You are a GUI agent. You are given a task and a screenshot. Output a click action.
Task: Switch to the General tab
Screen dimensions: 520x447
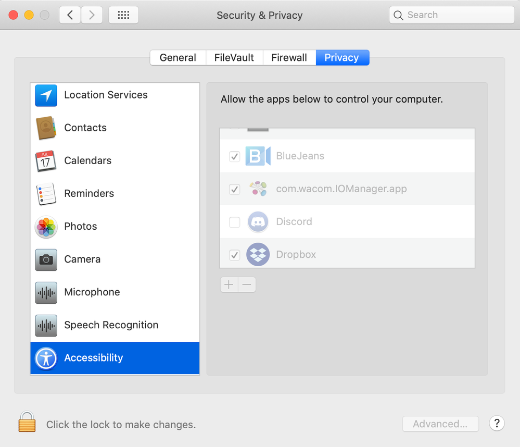tap(177, 57)
